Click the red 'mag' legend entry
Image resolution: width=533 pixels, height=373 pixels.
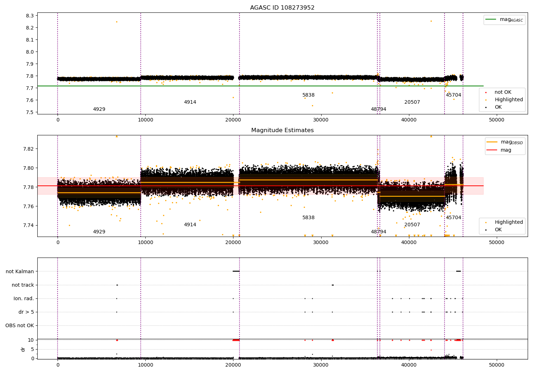coord(499,150)
